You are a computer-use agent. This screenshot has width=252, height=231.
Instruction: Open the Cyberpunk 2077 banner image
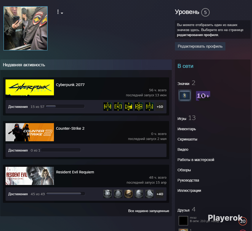point(30,88)
